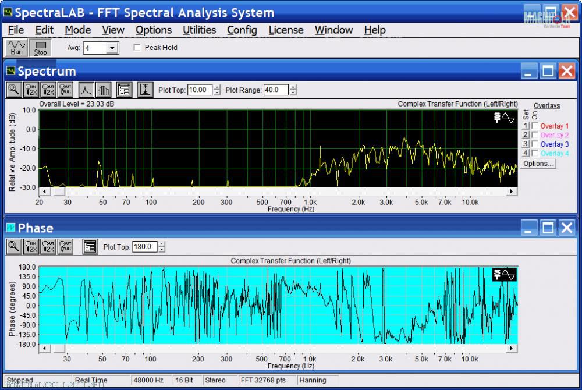
Task: Decrease Spectrum Plot Top with down arrow
Action: coord(217,93)
